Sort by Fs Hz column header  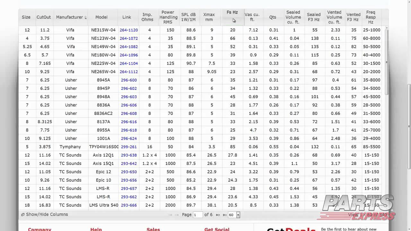pyautogui.click(x=232, y=13)
